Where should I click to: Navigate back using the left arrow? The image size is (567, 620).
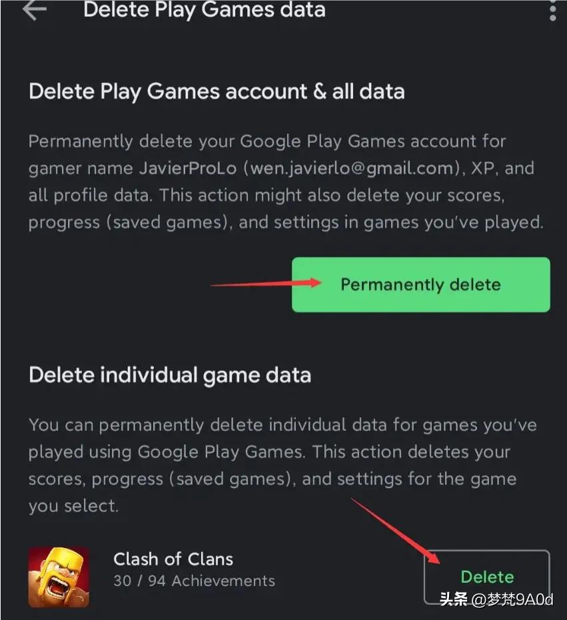click(34, 11)
